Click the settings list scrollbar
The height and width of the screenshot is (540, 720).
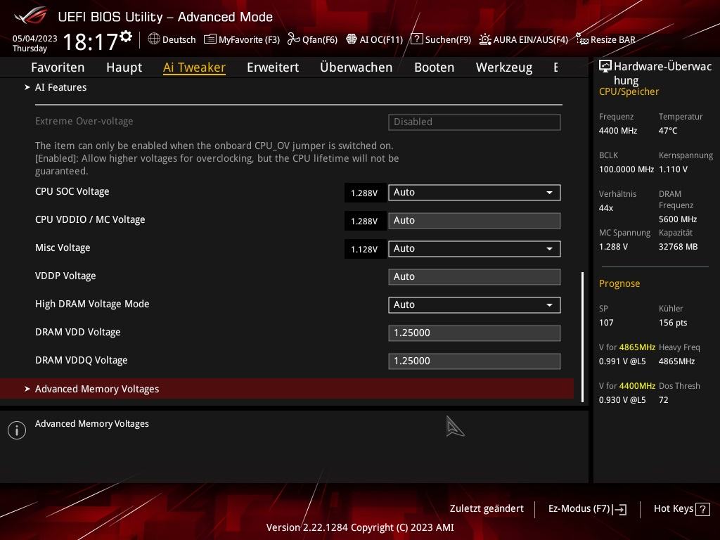(583, 337)
